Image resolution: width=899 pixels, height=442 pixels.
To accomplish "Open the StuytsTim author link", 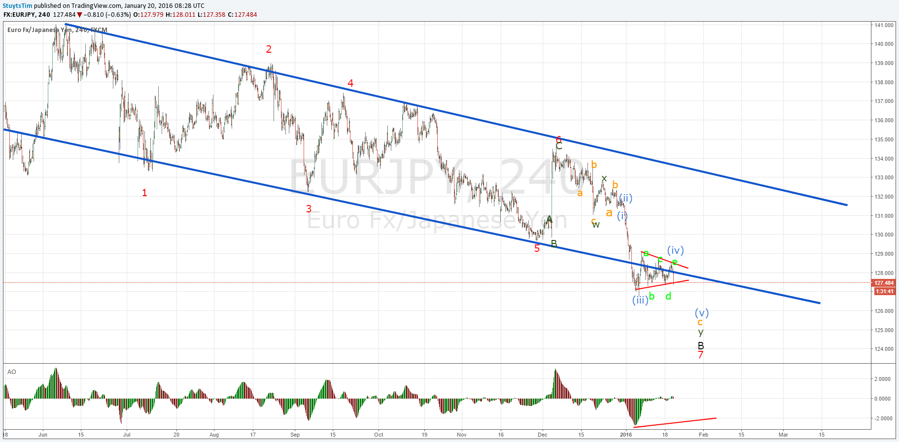I will pyautogui.click(x=18, y=6).
